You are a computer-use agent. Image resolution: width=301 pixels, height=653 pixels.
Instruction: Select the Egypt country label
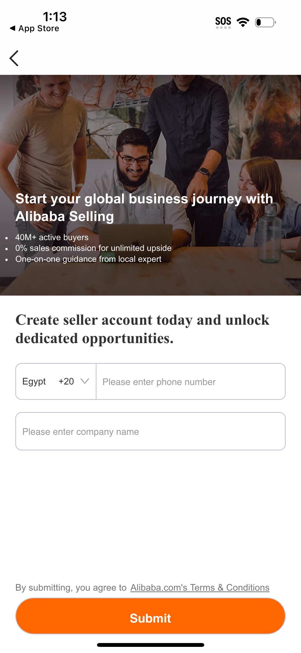coord(34,381)
